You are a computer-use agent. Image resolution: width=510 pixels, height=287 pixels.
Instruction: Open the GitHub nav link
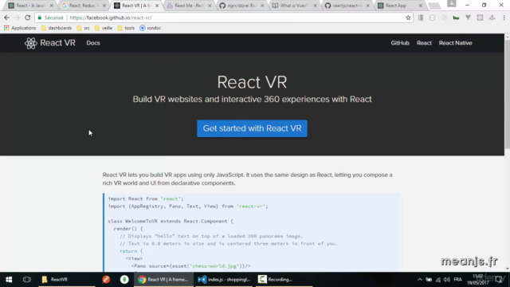pos(400,43)
